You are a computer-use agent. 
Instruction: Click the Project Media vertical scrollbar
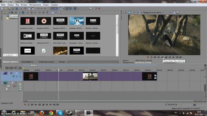point(117,36)
